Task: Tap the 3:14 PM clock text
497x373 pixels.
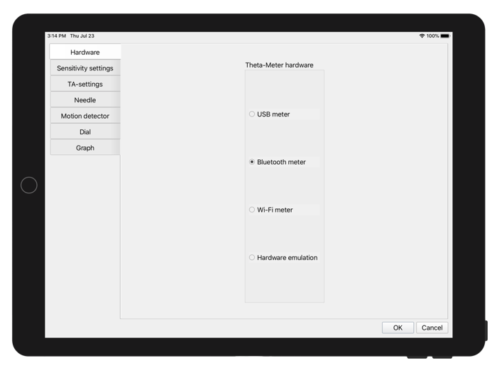Action: 57,36
